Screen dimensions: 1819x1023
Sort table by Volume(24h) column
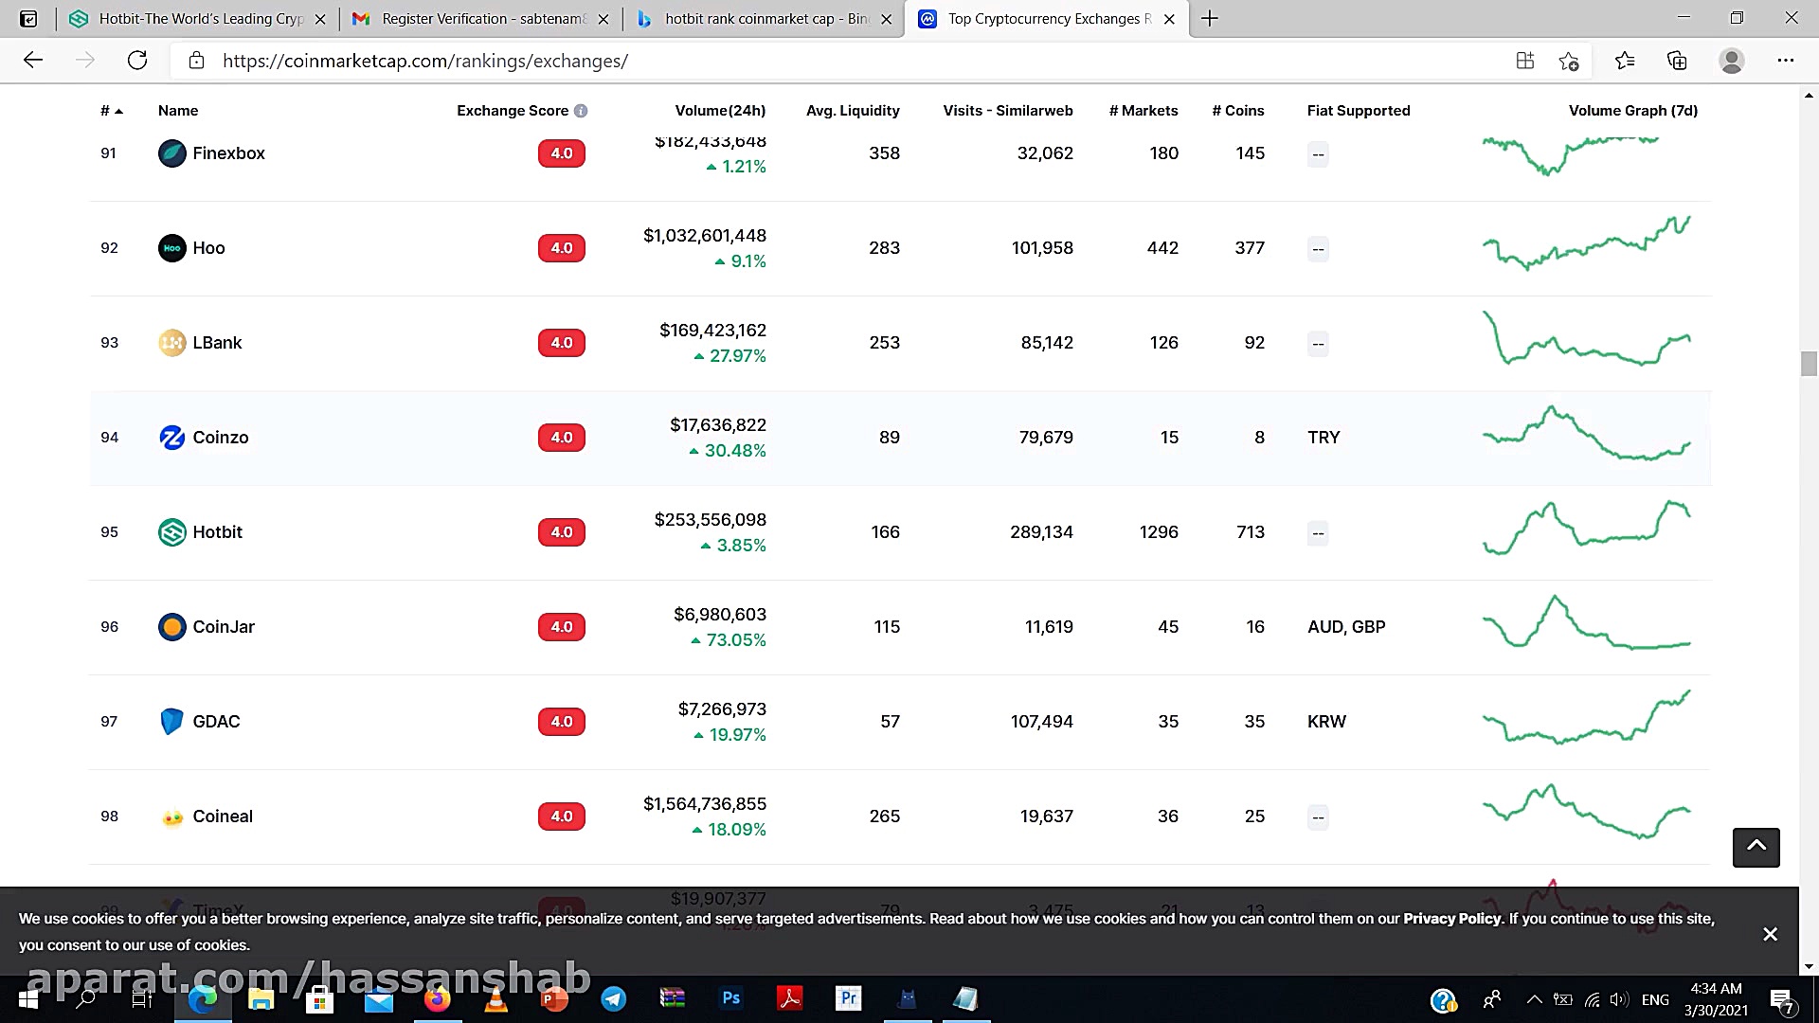[720, 111]
